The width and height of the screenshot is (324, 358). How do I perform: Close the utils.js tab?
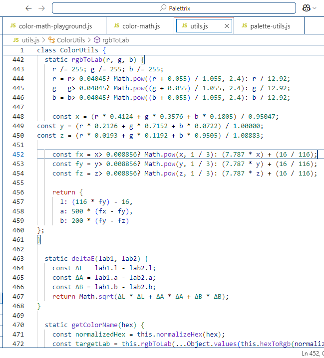227,26
